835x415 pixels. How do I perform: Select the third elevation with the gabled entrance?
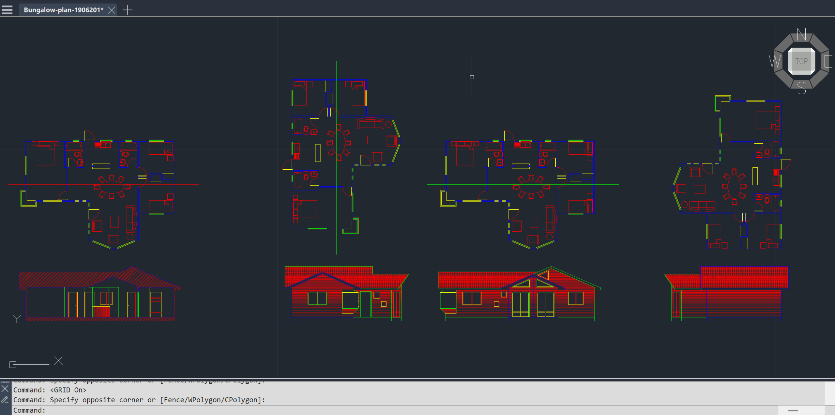519,294
